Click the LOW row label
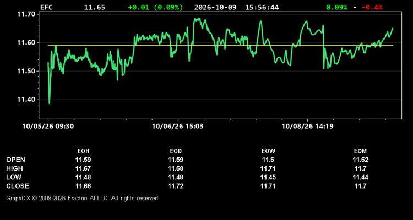413x220 pixels. [x=14, y=177]
